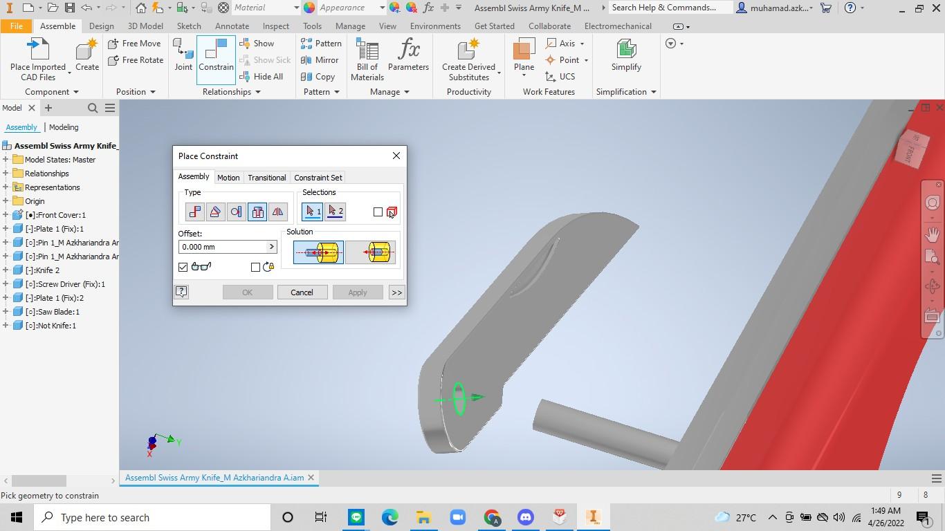Toggle Pick part first checkbox
The width and height of the screenshot is (945, 531).
(378, 212)
